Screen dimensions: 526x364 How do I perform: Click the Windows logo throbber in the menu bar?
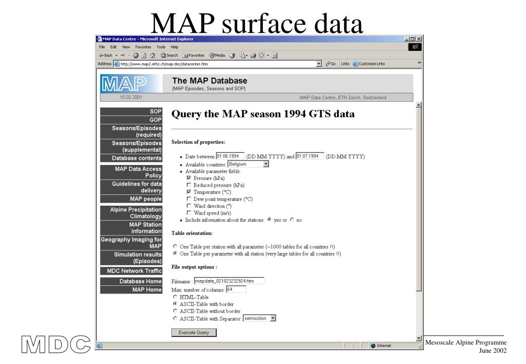click(x=414, y=47)
